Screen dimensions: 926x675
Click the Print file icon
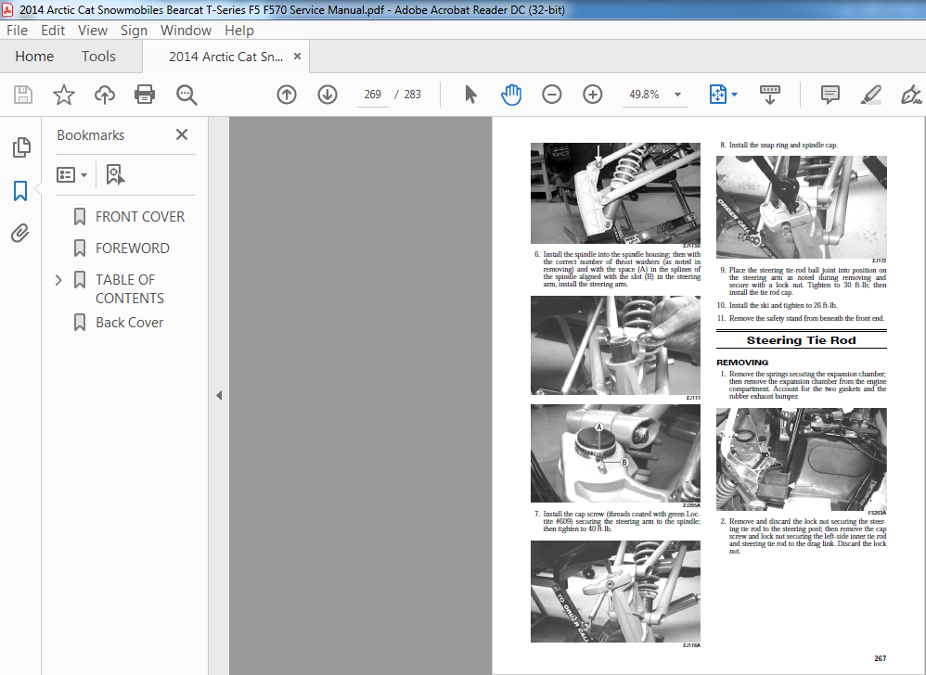pyautogui.click(x=145, y=95)
